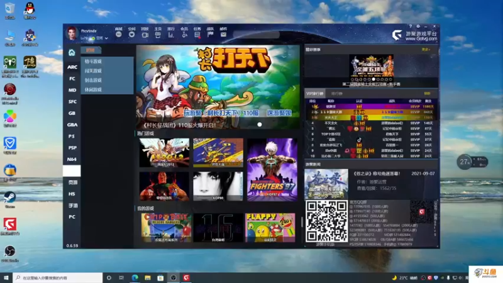Open the 苍之录 news thumbnail
The height and width of the screenshot is (283, 503).
click(x=326, y=184)
